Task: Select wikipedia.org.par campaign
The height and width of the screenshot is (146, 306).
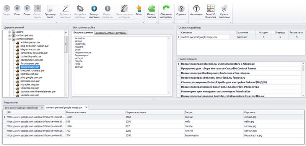Action: 30,88
